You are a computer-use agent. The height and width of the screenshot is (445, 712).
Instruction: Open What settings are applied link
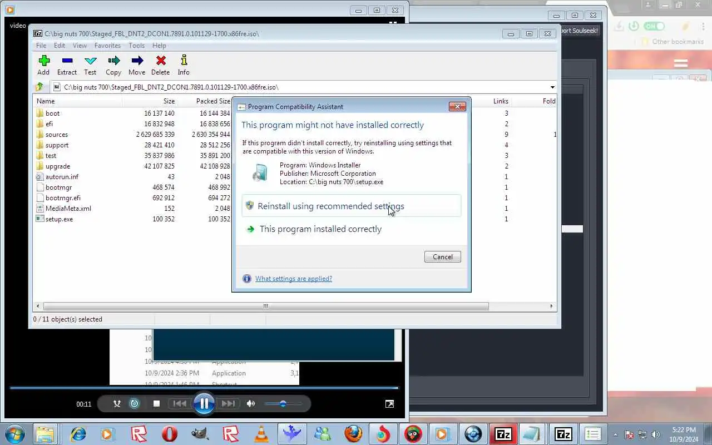click(294, 279)
